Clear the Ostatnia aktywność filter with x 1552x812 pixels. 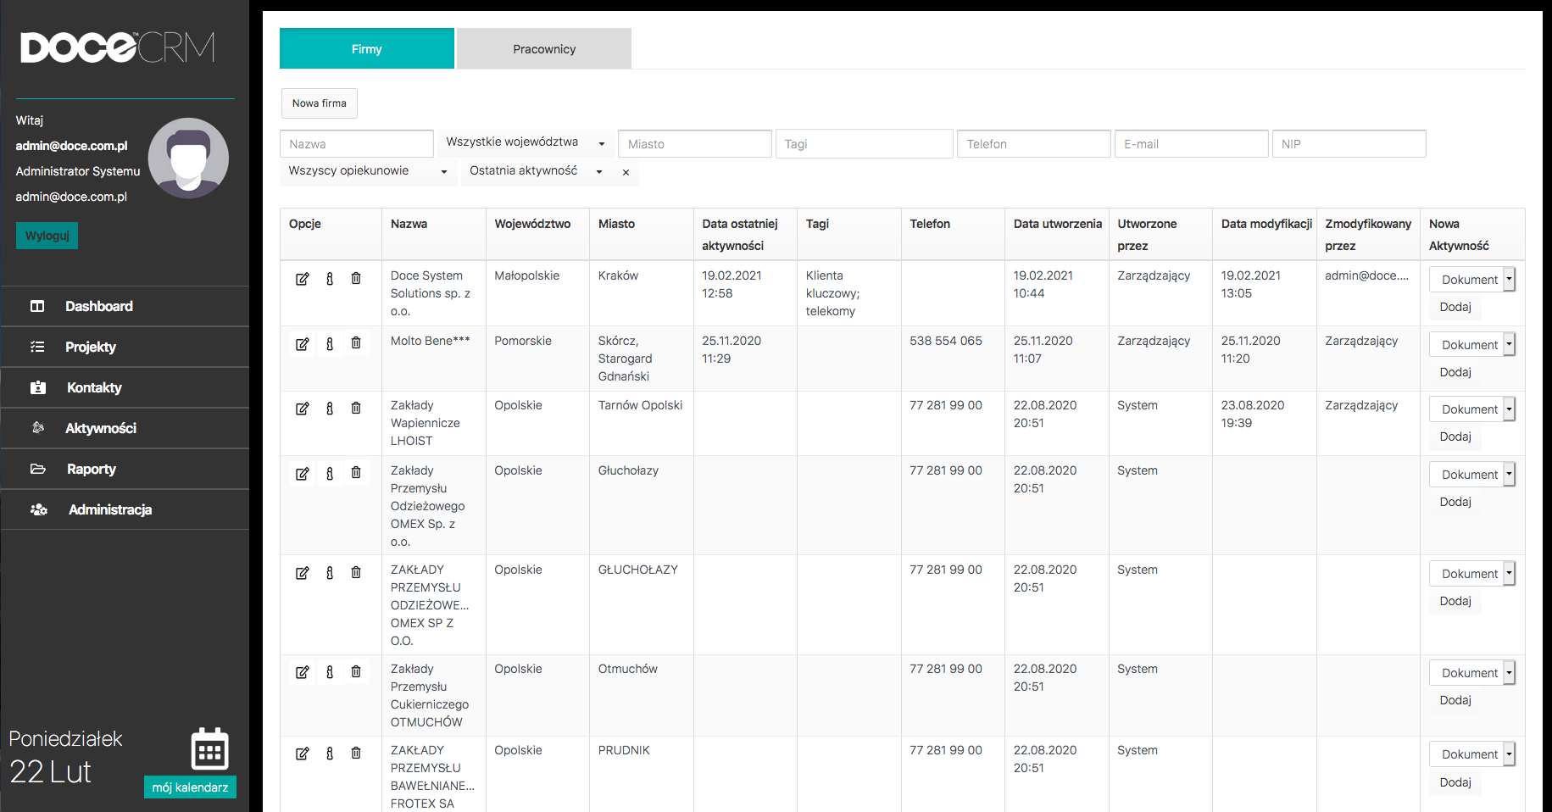[626, 172]
